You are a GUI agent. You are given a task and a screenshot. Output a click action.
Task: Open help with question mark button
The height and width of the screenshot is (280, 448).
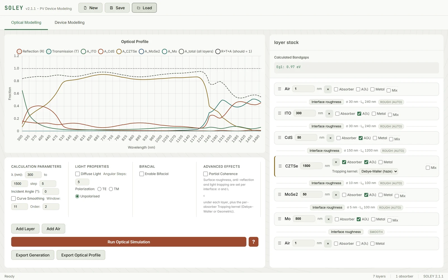(253, 242)
